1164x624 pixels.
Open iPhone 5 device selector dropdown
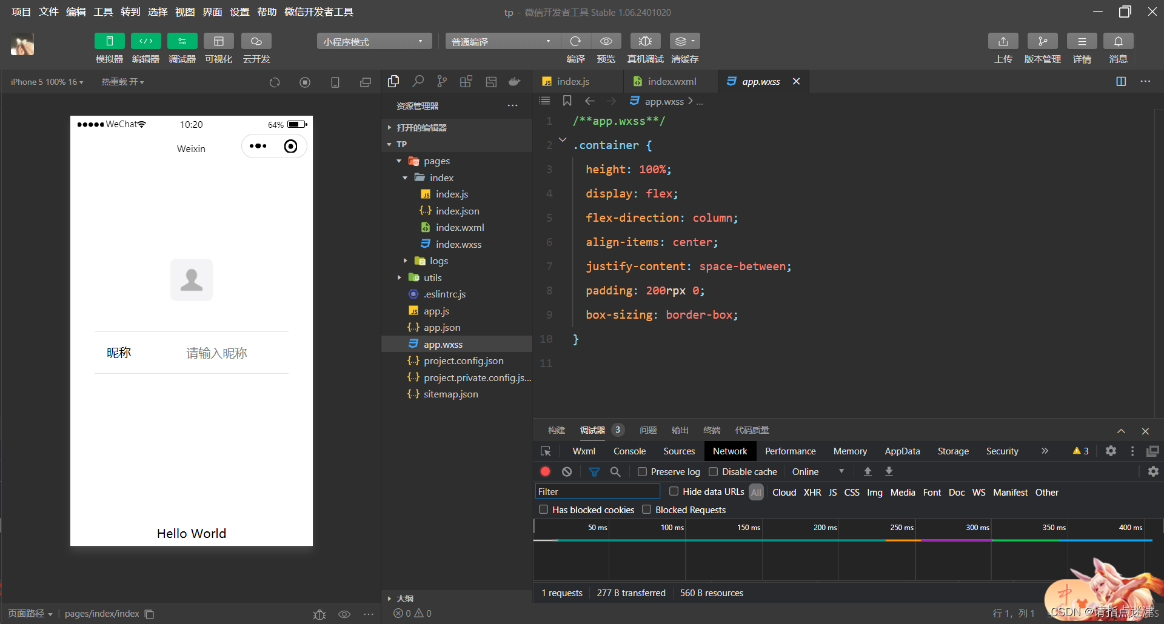point(47,82)
